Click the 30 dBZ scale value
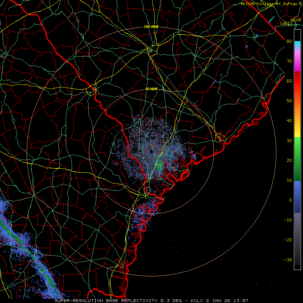The image size is (303, 303). 289,141
